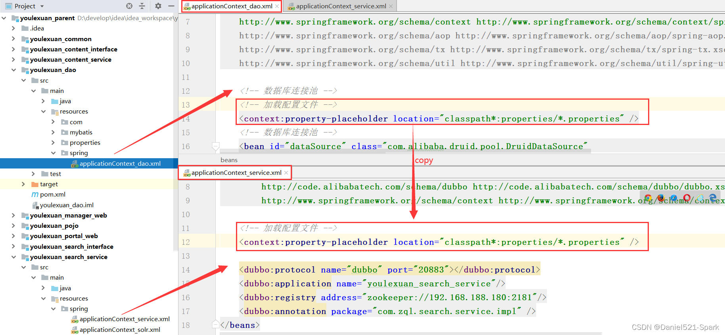
Task: Open preview in Internet Explorer
Action: [700, 198]
